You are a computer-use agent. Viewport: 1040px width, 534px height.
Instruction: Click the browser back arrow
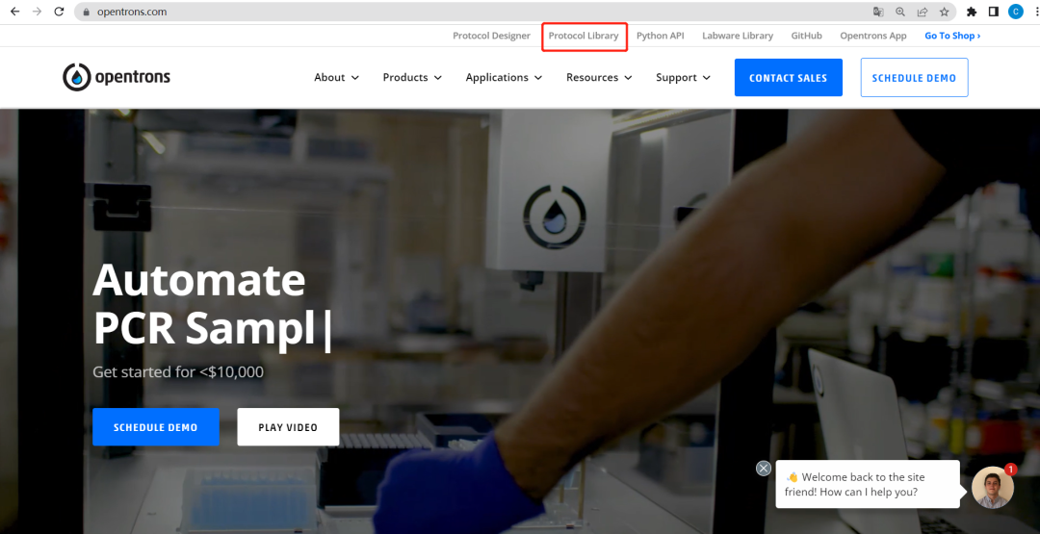pyautogui.click(x=14, y=12)
